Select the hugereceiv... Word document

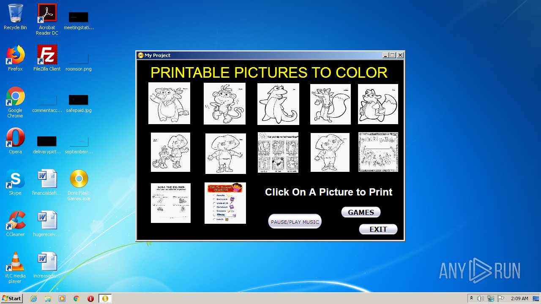pyautogui.click(x=47, y=224)
